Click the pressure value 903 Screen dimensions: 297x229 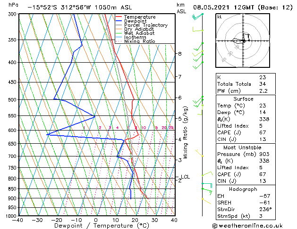tap(264, 154)
